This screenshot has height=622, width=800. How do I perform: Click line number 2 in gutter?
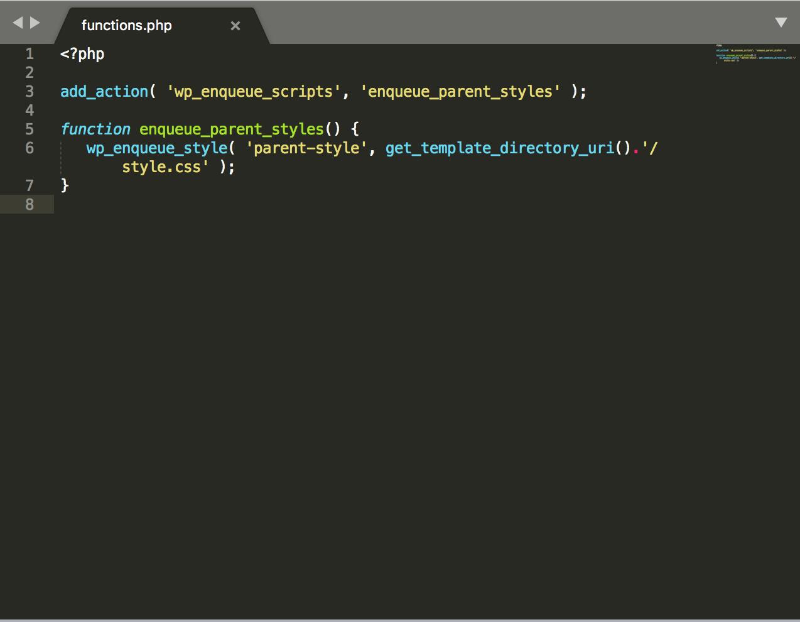30,73
